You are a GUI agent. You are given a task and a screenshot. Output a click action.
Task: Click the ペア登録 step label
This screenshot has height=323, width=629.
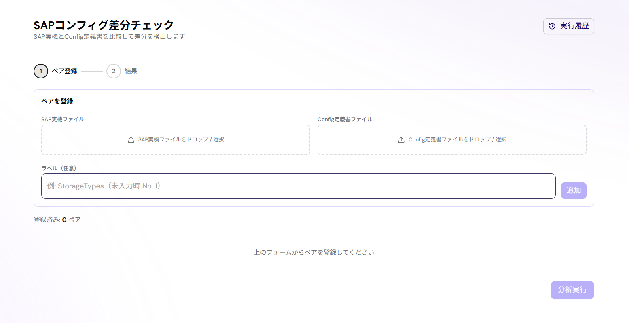click(x=65, y=71)
